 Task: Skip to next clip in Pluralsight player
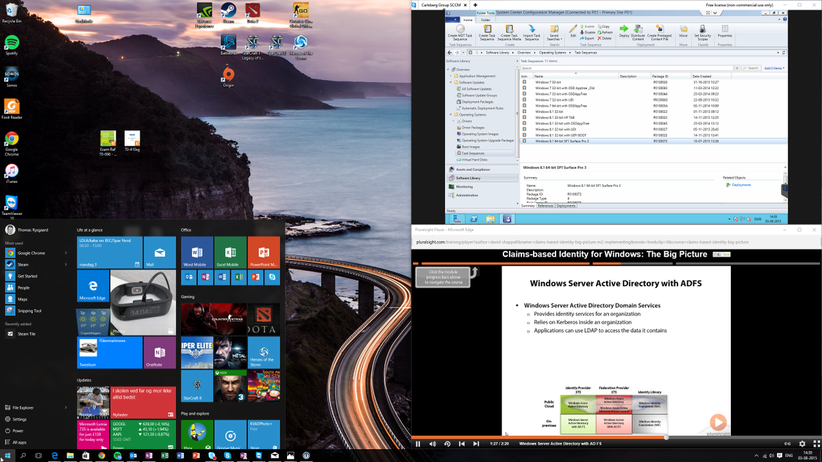pyautogui.click(x=477, y=444)
